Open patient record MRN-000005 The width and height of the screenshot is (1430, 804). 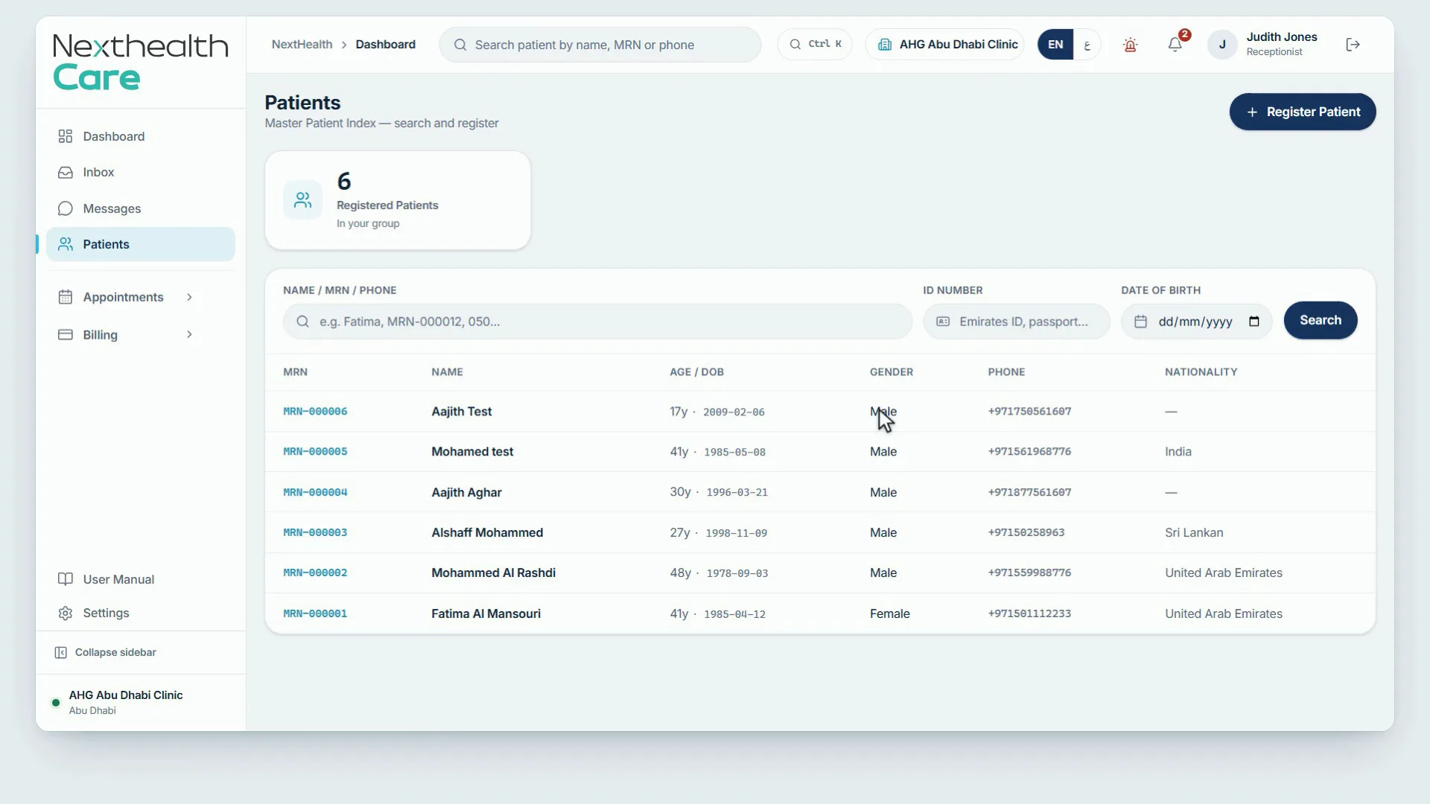[x=315, y=452]
